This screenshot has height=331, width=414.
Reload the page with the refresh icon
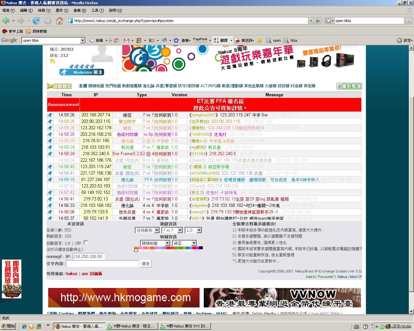pos(36,21)
